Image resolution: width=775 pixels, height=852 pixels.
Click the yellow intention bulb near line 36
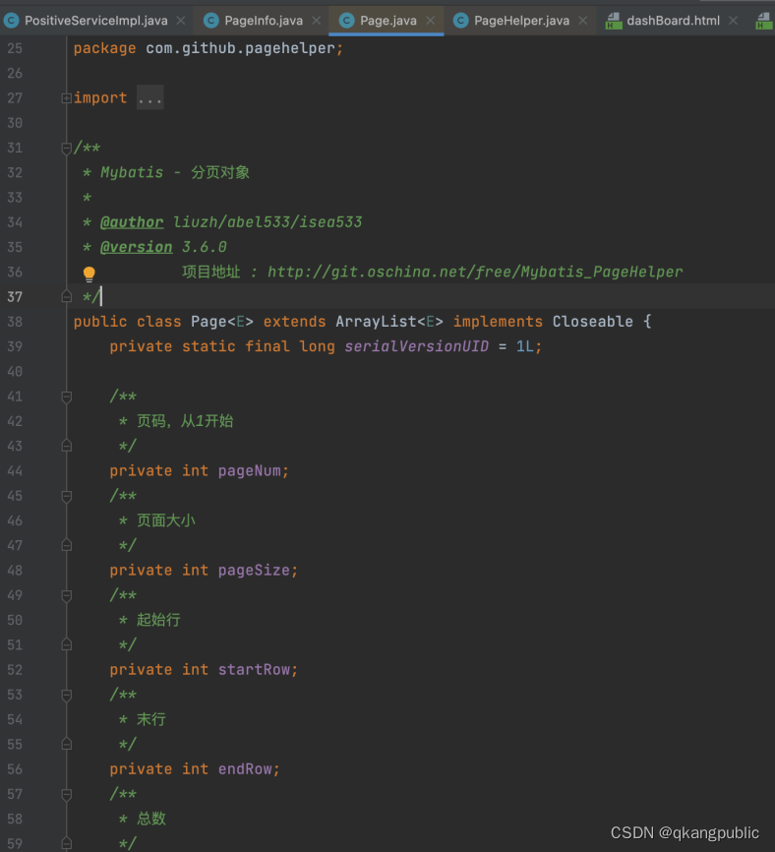[89, 272]
